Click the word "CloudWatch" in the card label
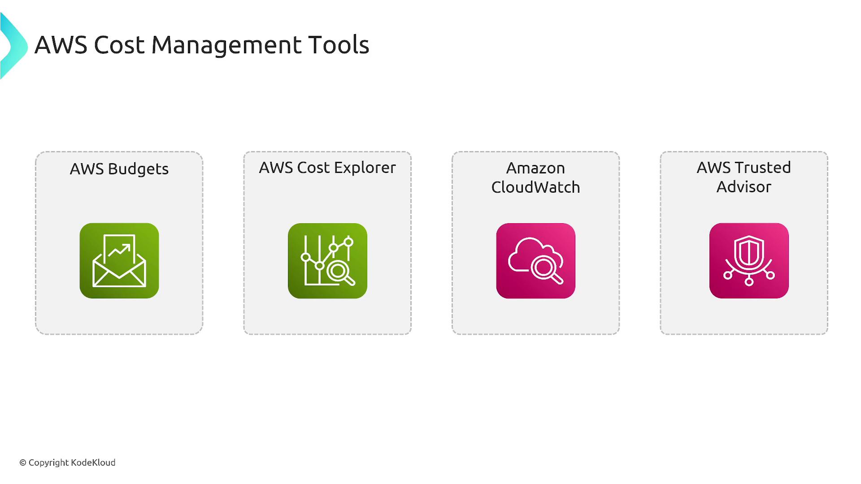Viewport: 861px width, 484px height. (x=535, y=187)
